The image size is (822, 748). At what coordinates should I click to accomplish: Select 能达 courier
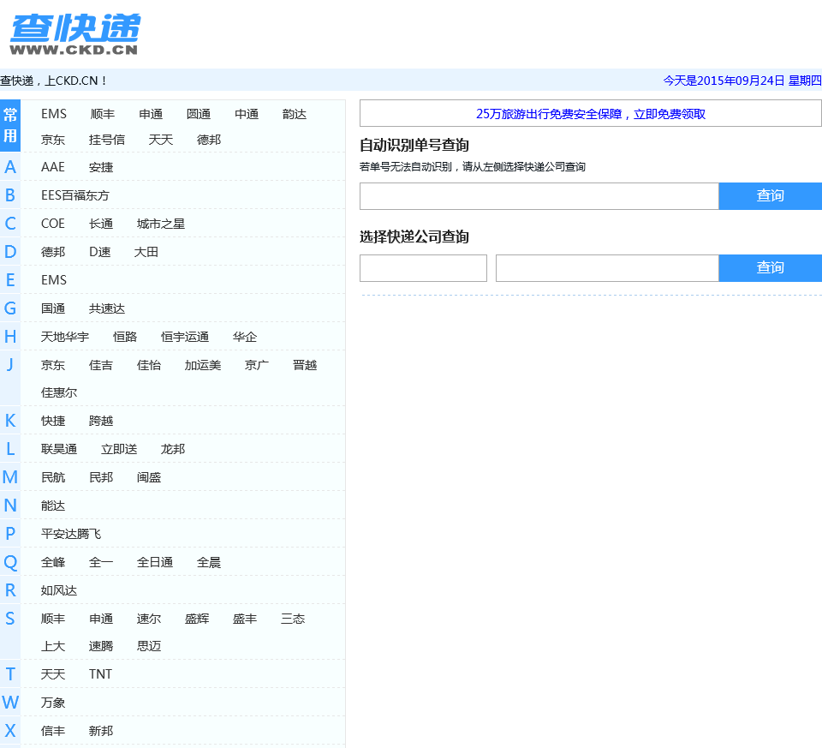(53, 506)
